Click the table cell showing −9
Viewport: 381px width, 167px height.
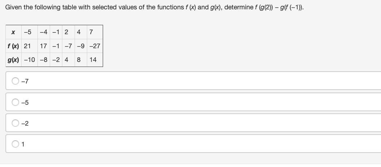(81, 46)
